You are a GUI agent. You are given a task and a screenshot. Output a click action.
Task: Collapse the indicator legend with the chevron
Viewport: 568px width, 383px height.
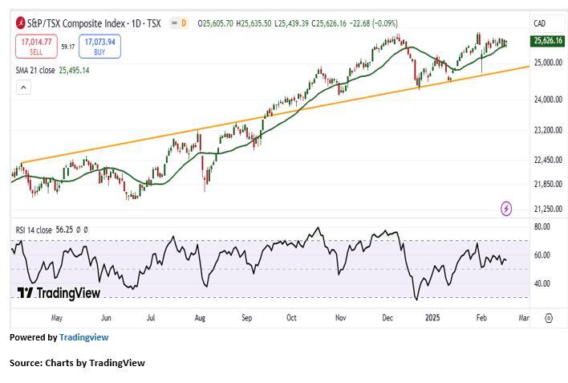pos(23,88)
